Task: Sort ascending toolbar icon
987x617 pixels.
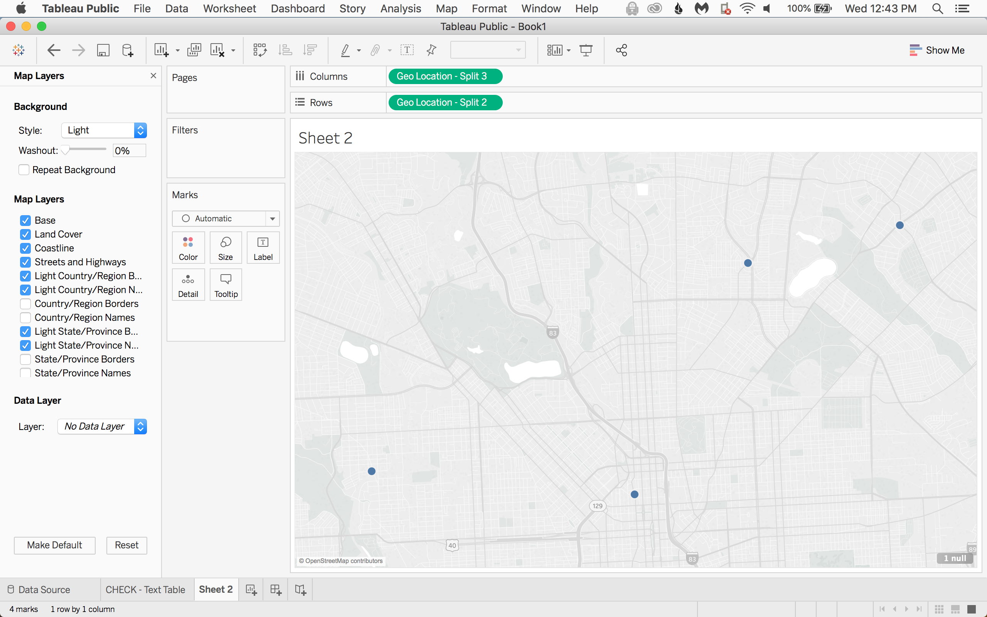Action: point(285,50)
